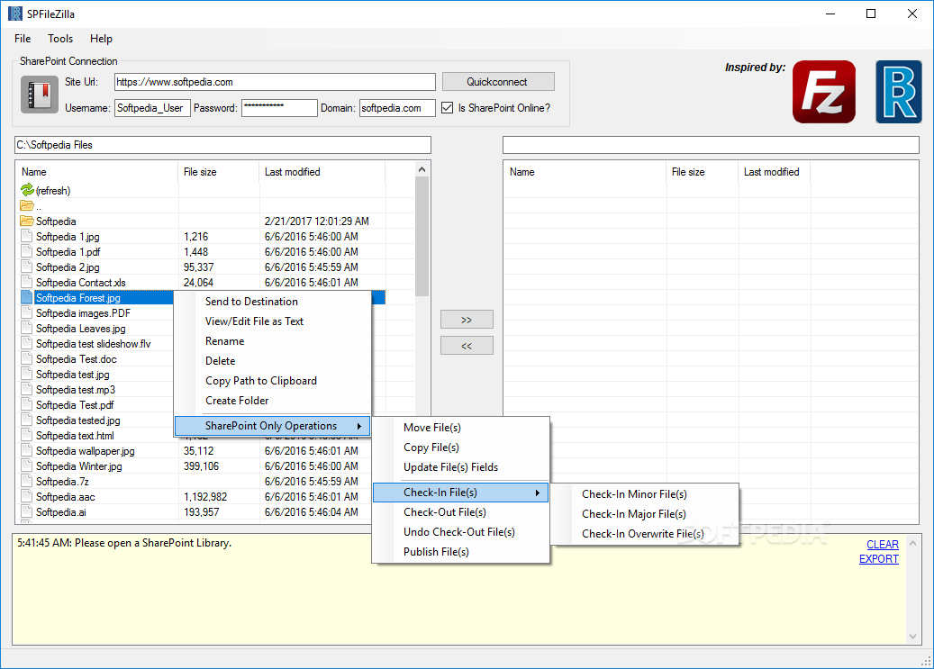This screenshot has width=934, height=669.
Task: Click the SharePoint connection notebook icon
Action: pyautogui.click(x=40, y=95)
